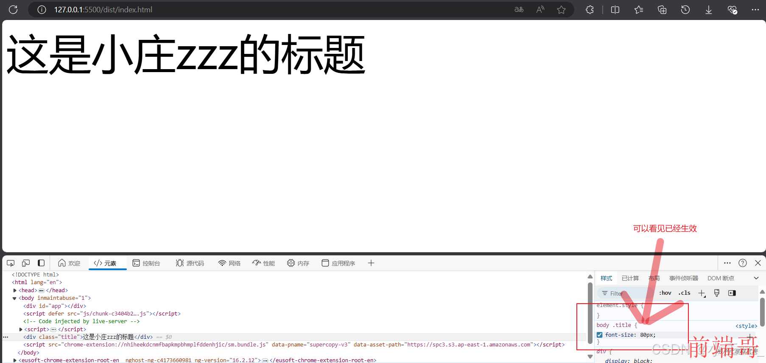The height and width of the screenshot is (363, 766).
Task: Add a new style rule plus icon
Action: coord(702,293)
